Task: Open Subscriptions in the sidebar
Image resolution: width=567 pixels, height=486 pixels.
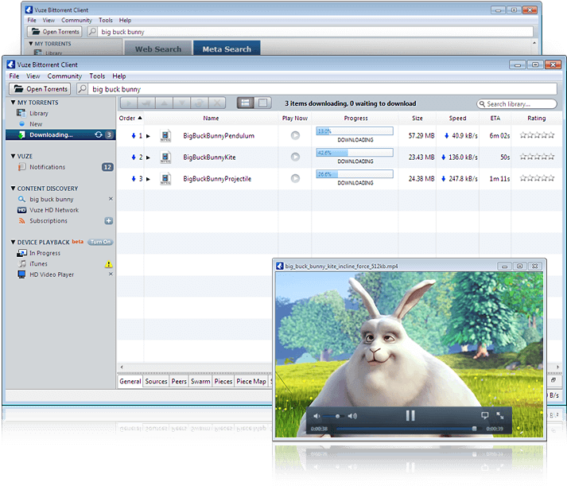Action: (x=49, y=221)
